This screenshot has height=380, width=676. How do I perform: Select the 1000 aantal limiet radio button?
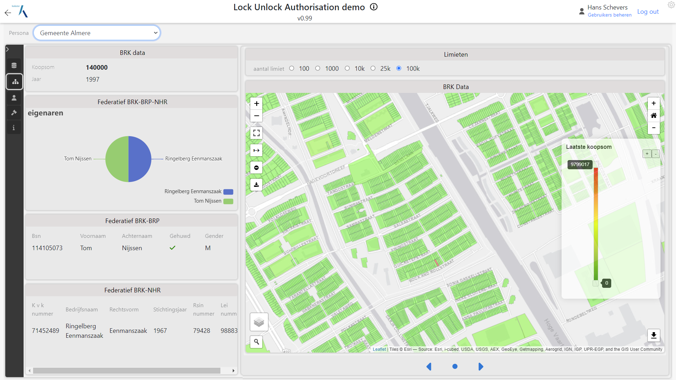click(318, 69)
